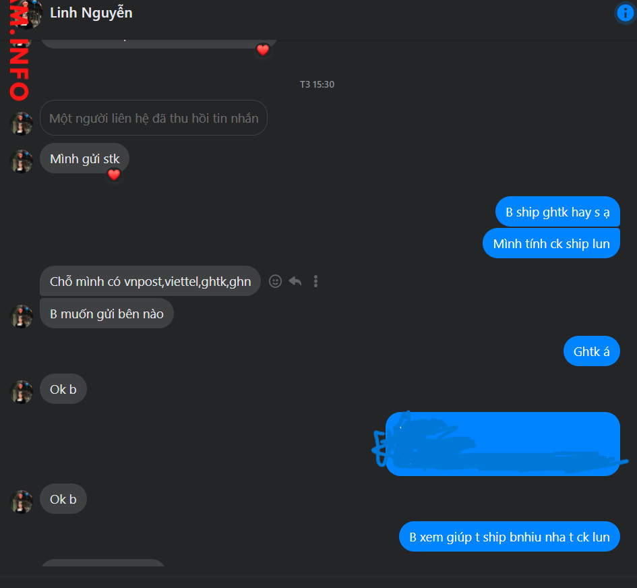Click avatar beside 'Mình gửi stk'
The height and width of the screenshot is (588, 637).
point(21,161)
